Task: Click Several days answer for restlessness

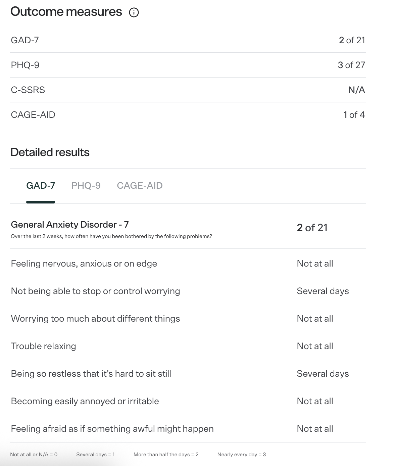Action: pyautogui.click(x=323, y=374)
